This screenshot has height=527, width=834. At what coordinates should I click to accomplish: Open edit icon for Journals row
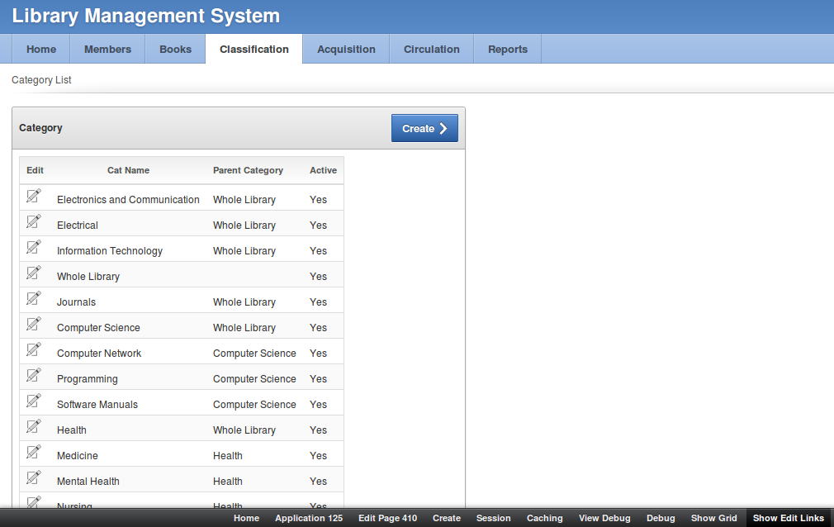(34, 298)
